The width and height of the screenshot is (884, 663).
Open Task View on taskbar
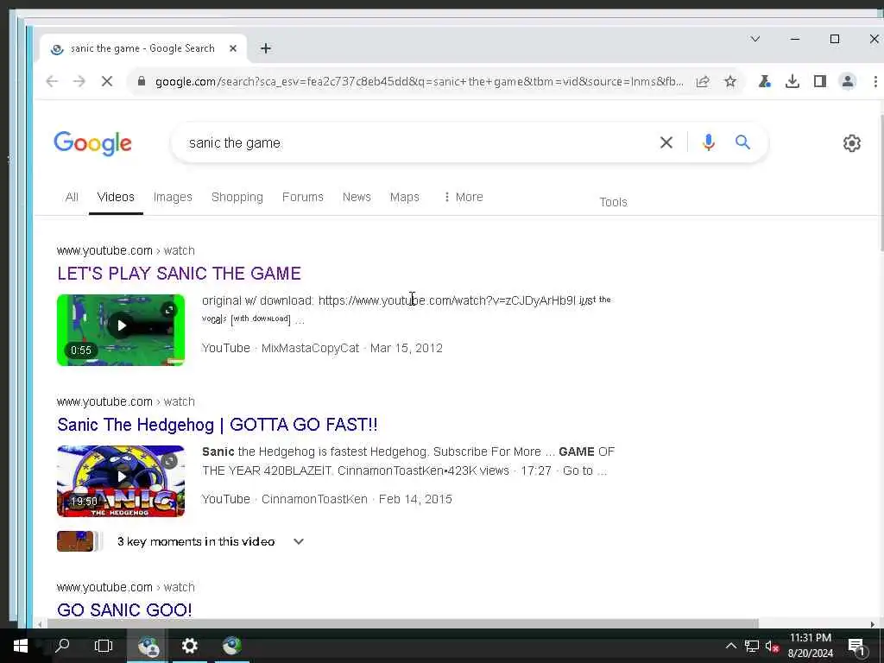click(104, 646)
